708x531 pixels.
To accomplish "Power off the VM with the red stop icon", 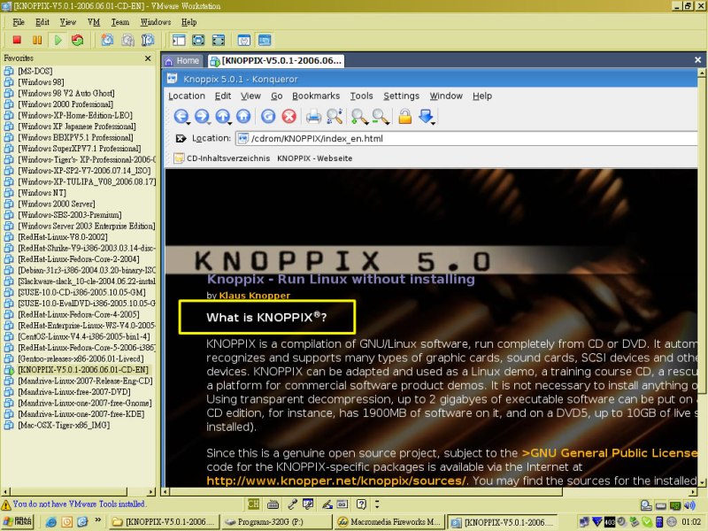I will point(17,40).
